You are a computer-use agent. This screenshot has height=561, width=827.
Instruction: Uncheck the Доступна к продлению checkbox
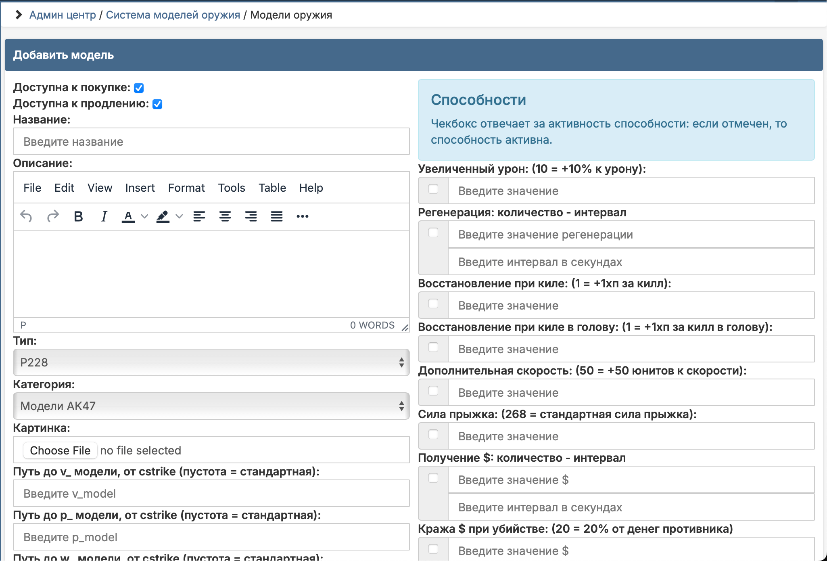coord(157,104)
